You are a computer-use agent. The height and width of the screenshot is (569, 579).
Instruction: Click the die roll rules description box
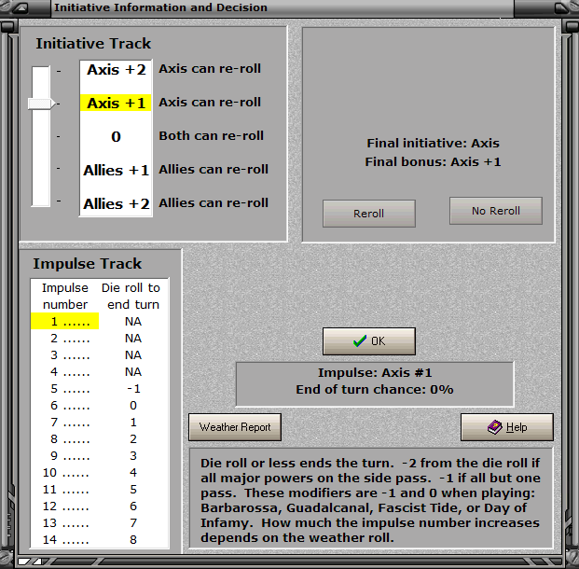tap(371, 500)
